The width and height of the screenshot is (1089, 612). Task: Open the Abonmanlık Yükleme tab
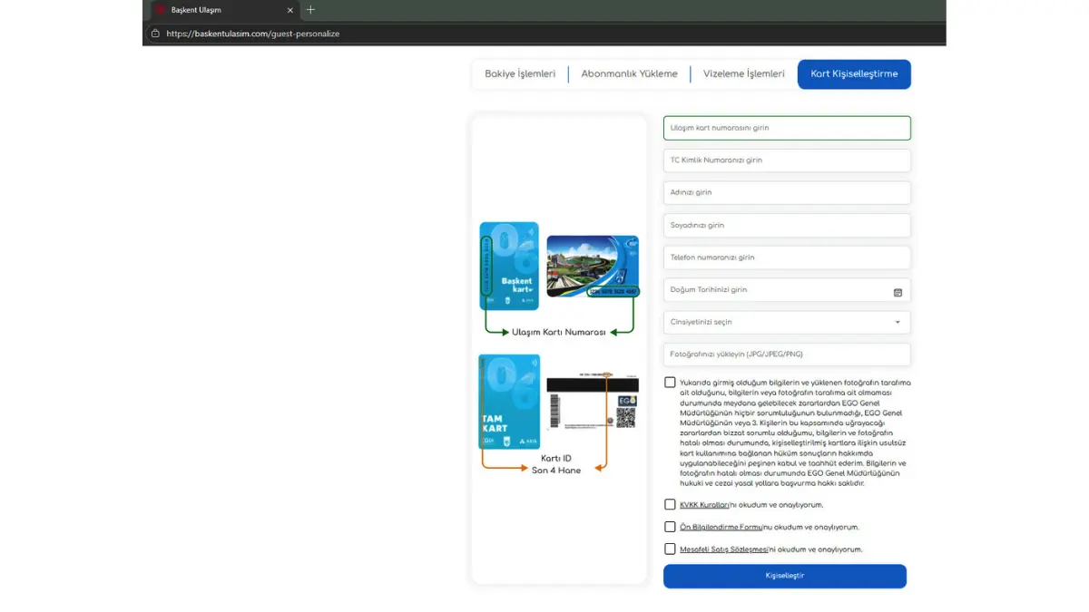(x=629, y=74)
